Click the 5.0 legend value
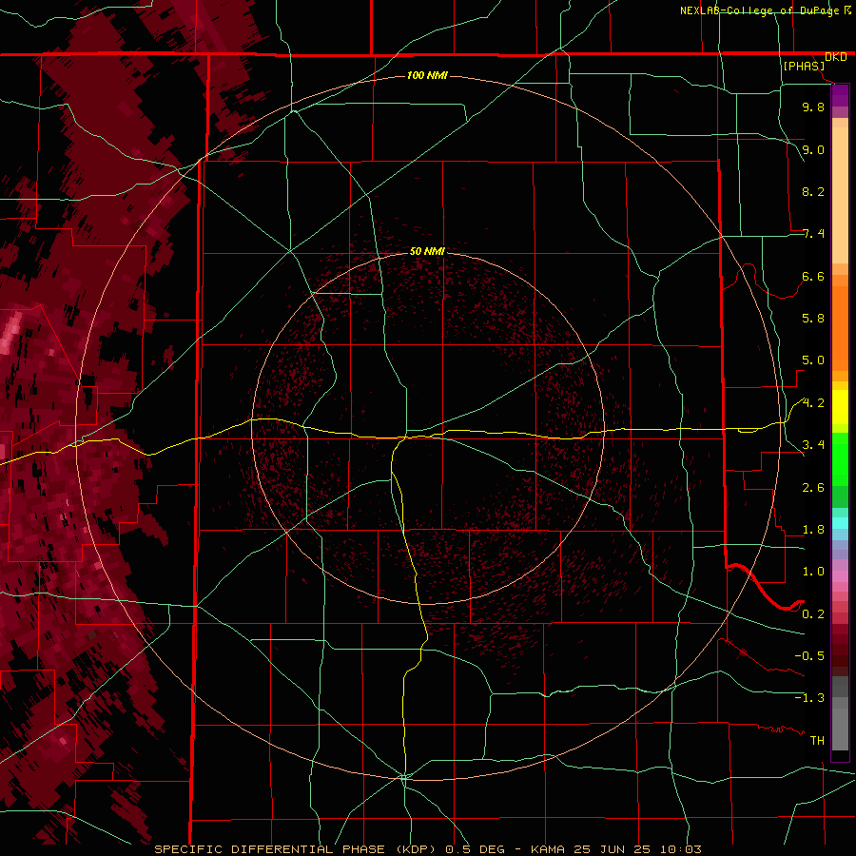The height and width of the screenshot is (856, 856). click(813, 360)
